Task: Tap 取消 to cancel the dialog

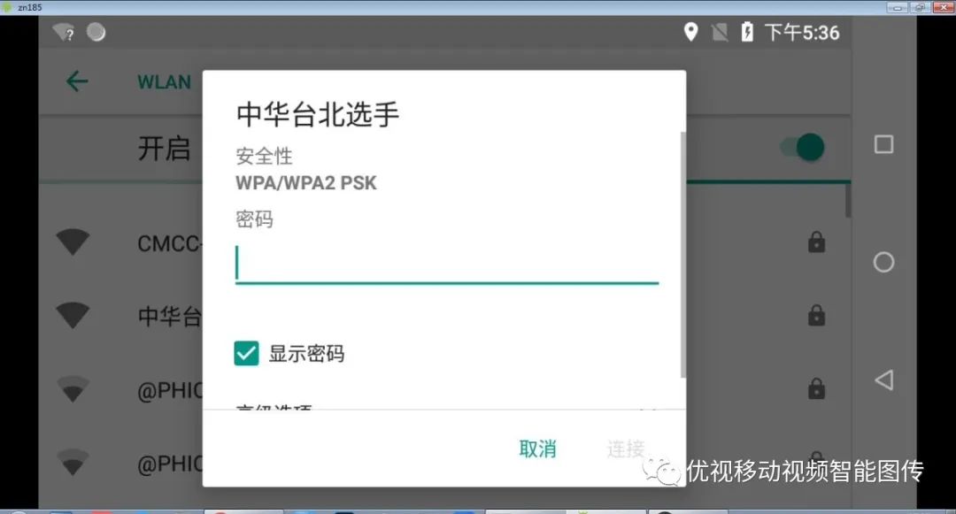Action: tap(536, 449)
